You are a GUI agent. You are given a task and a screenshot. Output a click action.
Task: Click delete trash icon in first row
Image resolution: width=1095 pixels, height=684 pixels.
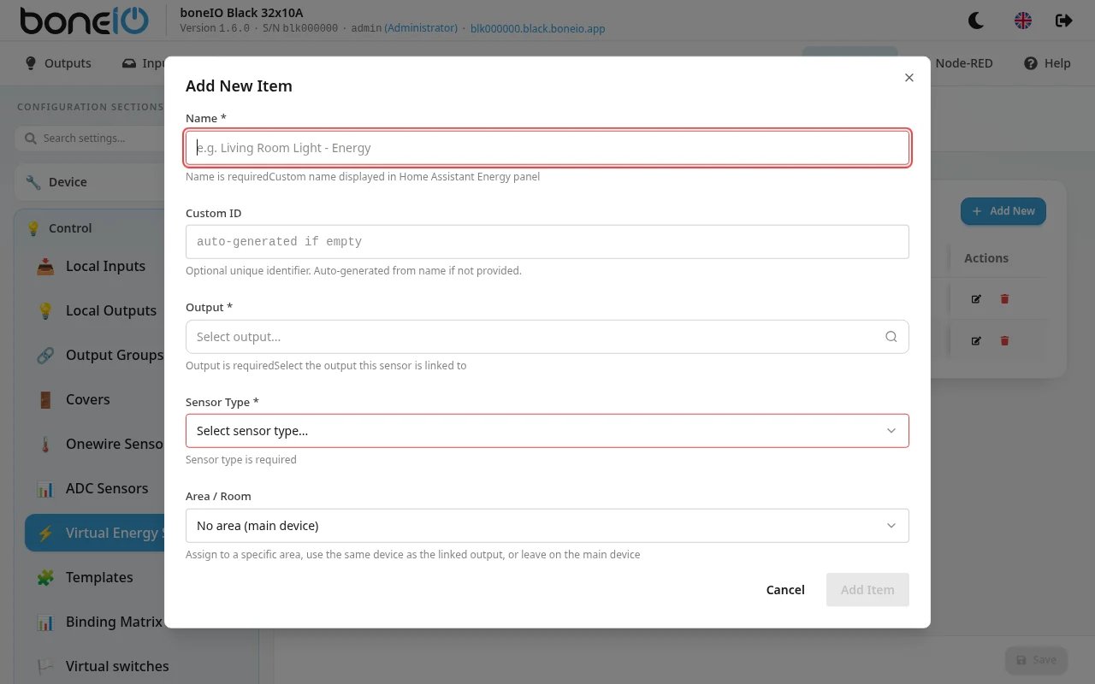(1005, 299)
